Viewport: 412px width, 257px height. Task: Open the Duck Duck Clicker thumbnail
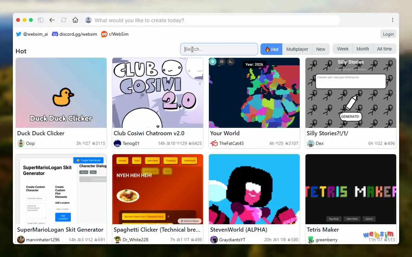pyautogui.click(x=61, y=93)
